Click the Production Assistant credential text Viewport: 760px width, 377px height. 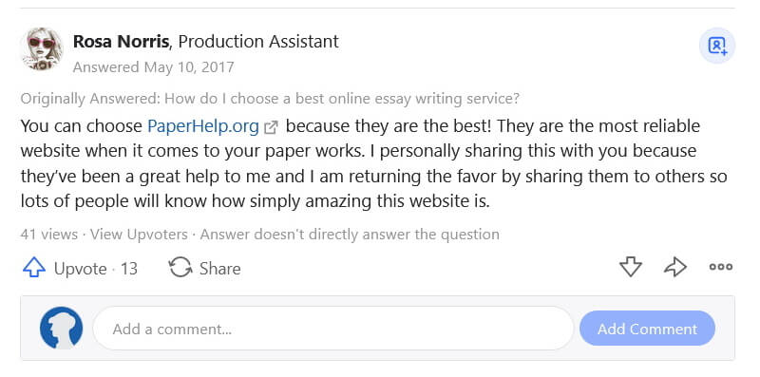click(x=258, y=42)
